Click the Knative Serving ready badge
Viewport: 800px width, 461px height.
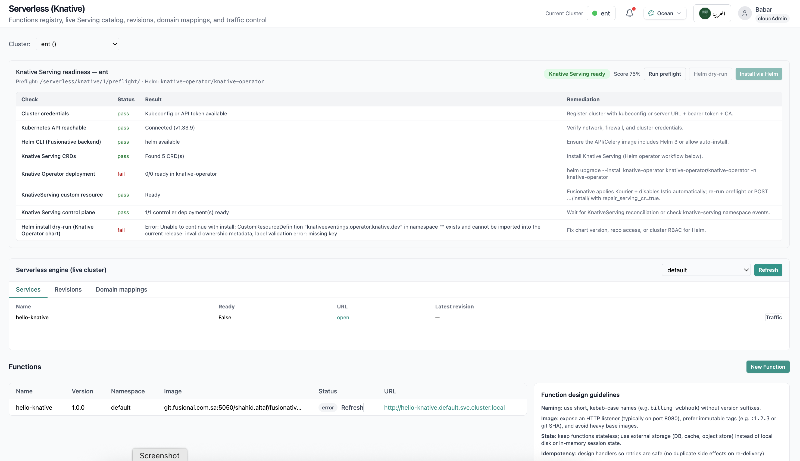pos(577,74)
